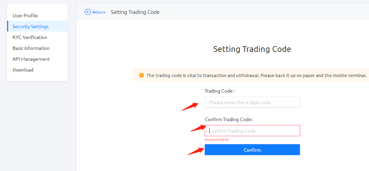The height and width of the screenshot is (171, 369).
Task: Click the red arrow beside the Confirm button
Action: pos(196,151)
